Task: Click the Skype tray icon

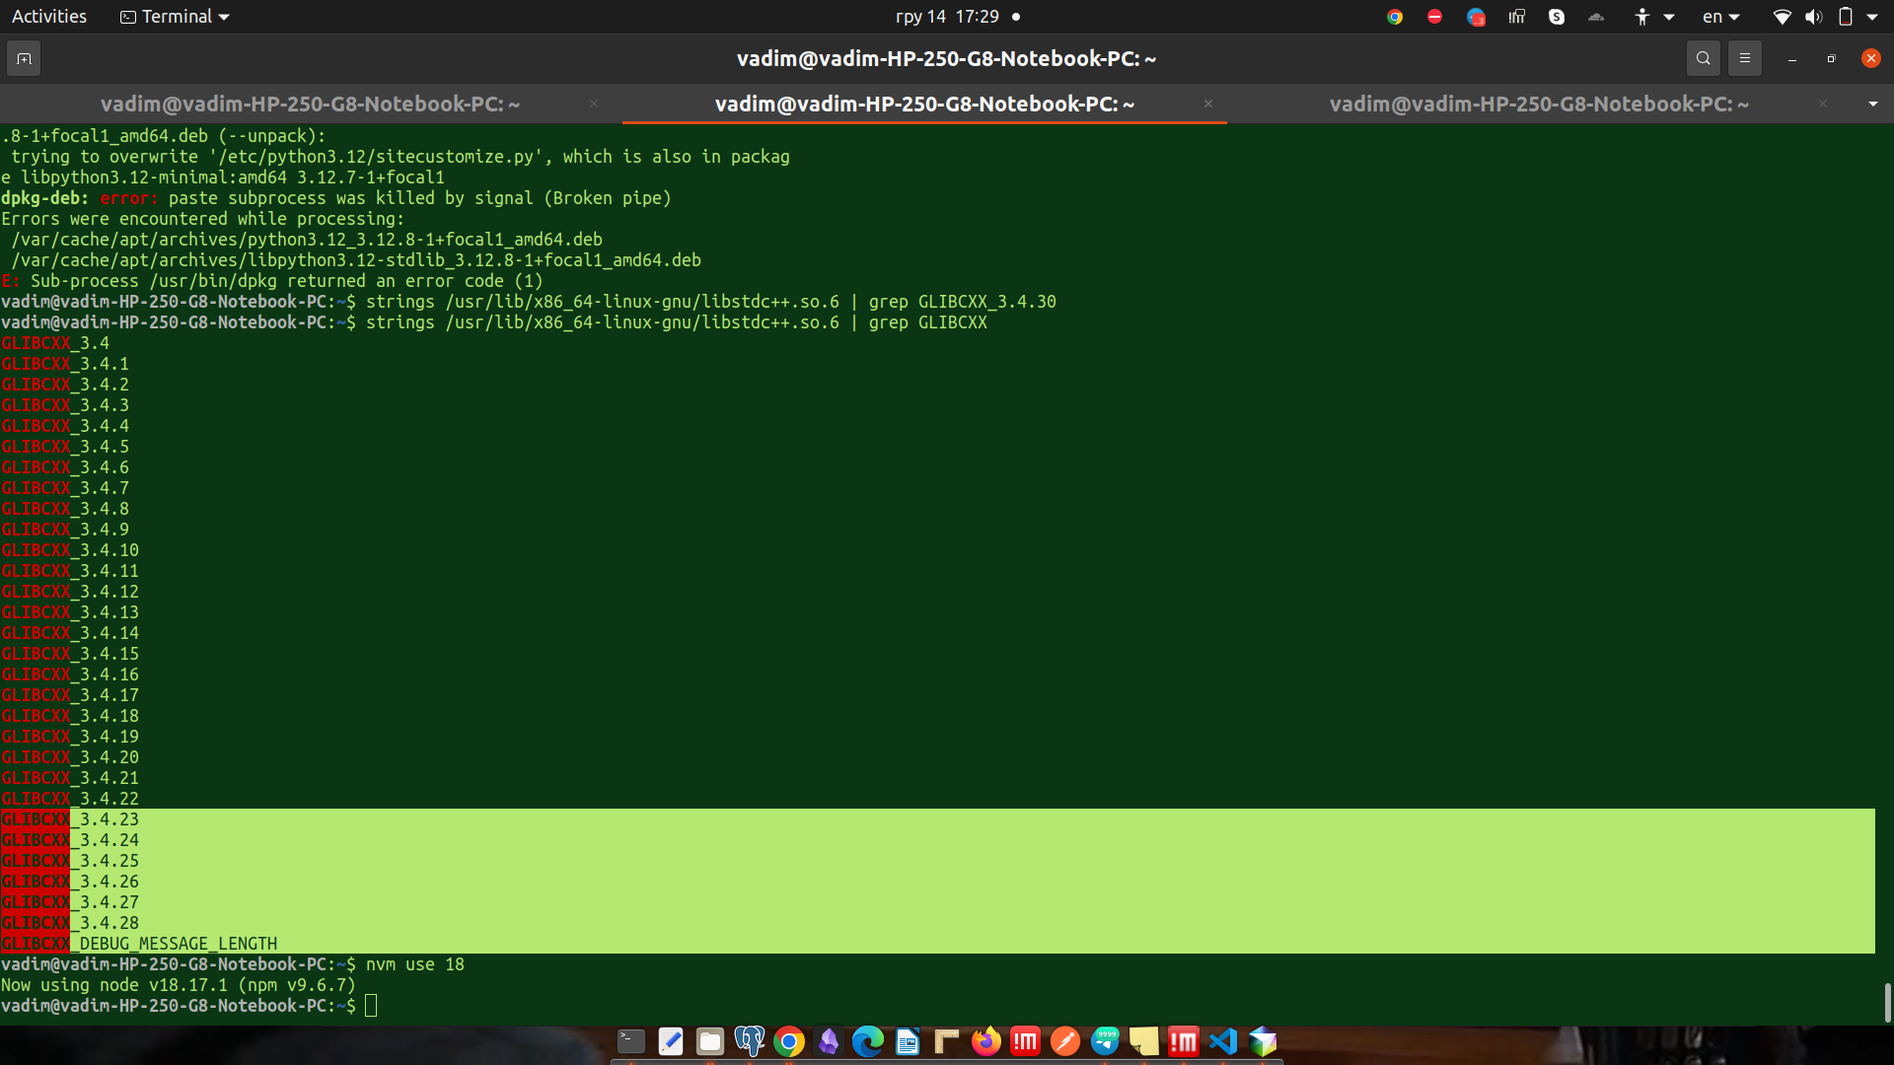Action: (x=1557, y=17)
